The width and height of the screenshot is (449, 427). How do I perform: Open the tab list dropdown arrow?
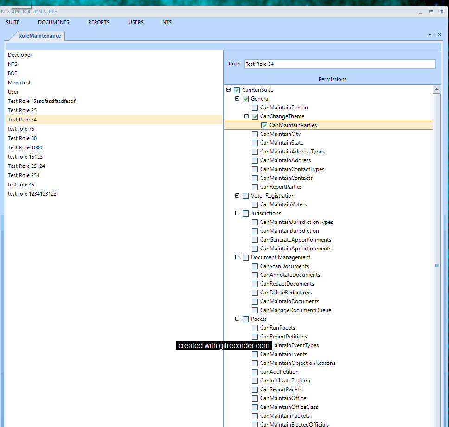430,35
